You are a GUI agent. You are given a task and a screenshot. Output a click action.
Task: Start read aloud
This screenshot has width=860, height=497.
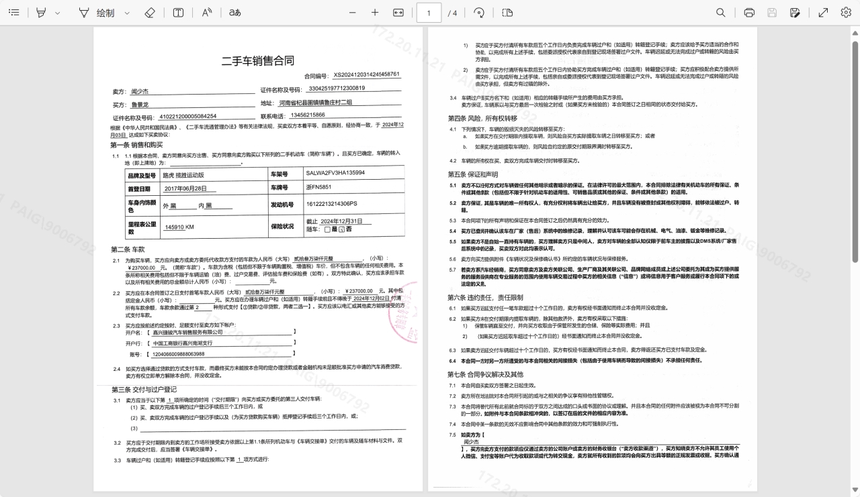[207, 13]
